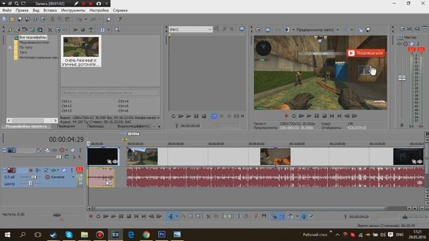Open the views dropdown next to thumbnail view button
Image resolution: width=429 pixels, height=241 pixels.
click(x=109, y=29)
